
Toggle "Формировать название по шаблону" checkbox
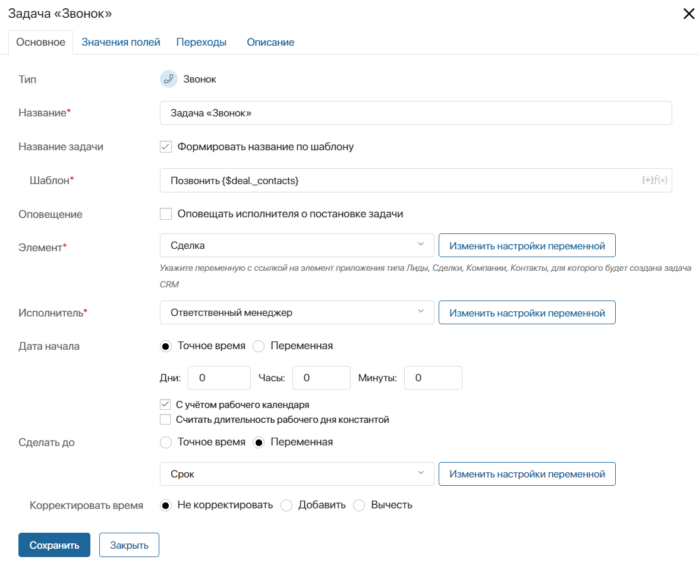tap(166, 147)
